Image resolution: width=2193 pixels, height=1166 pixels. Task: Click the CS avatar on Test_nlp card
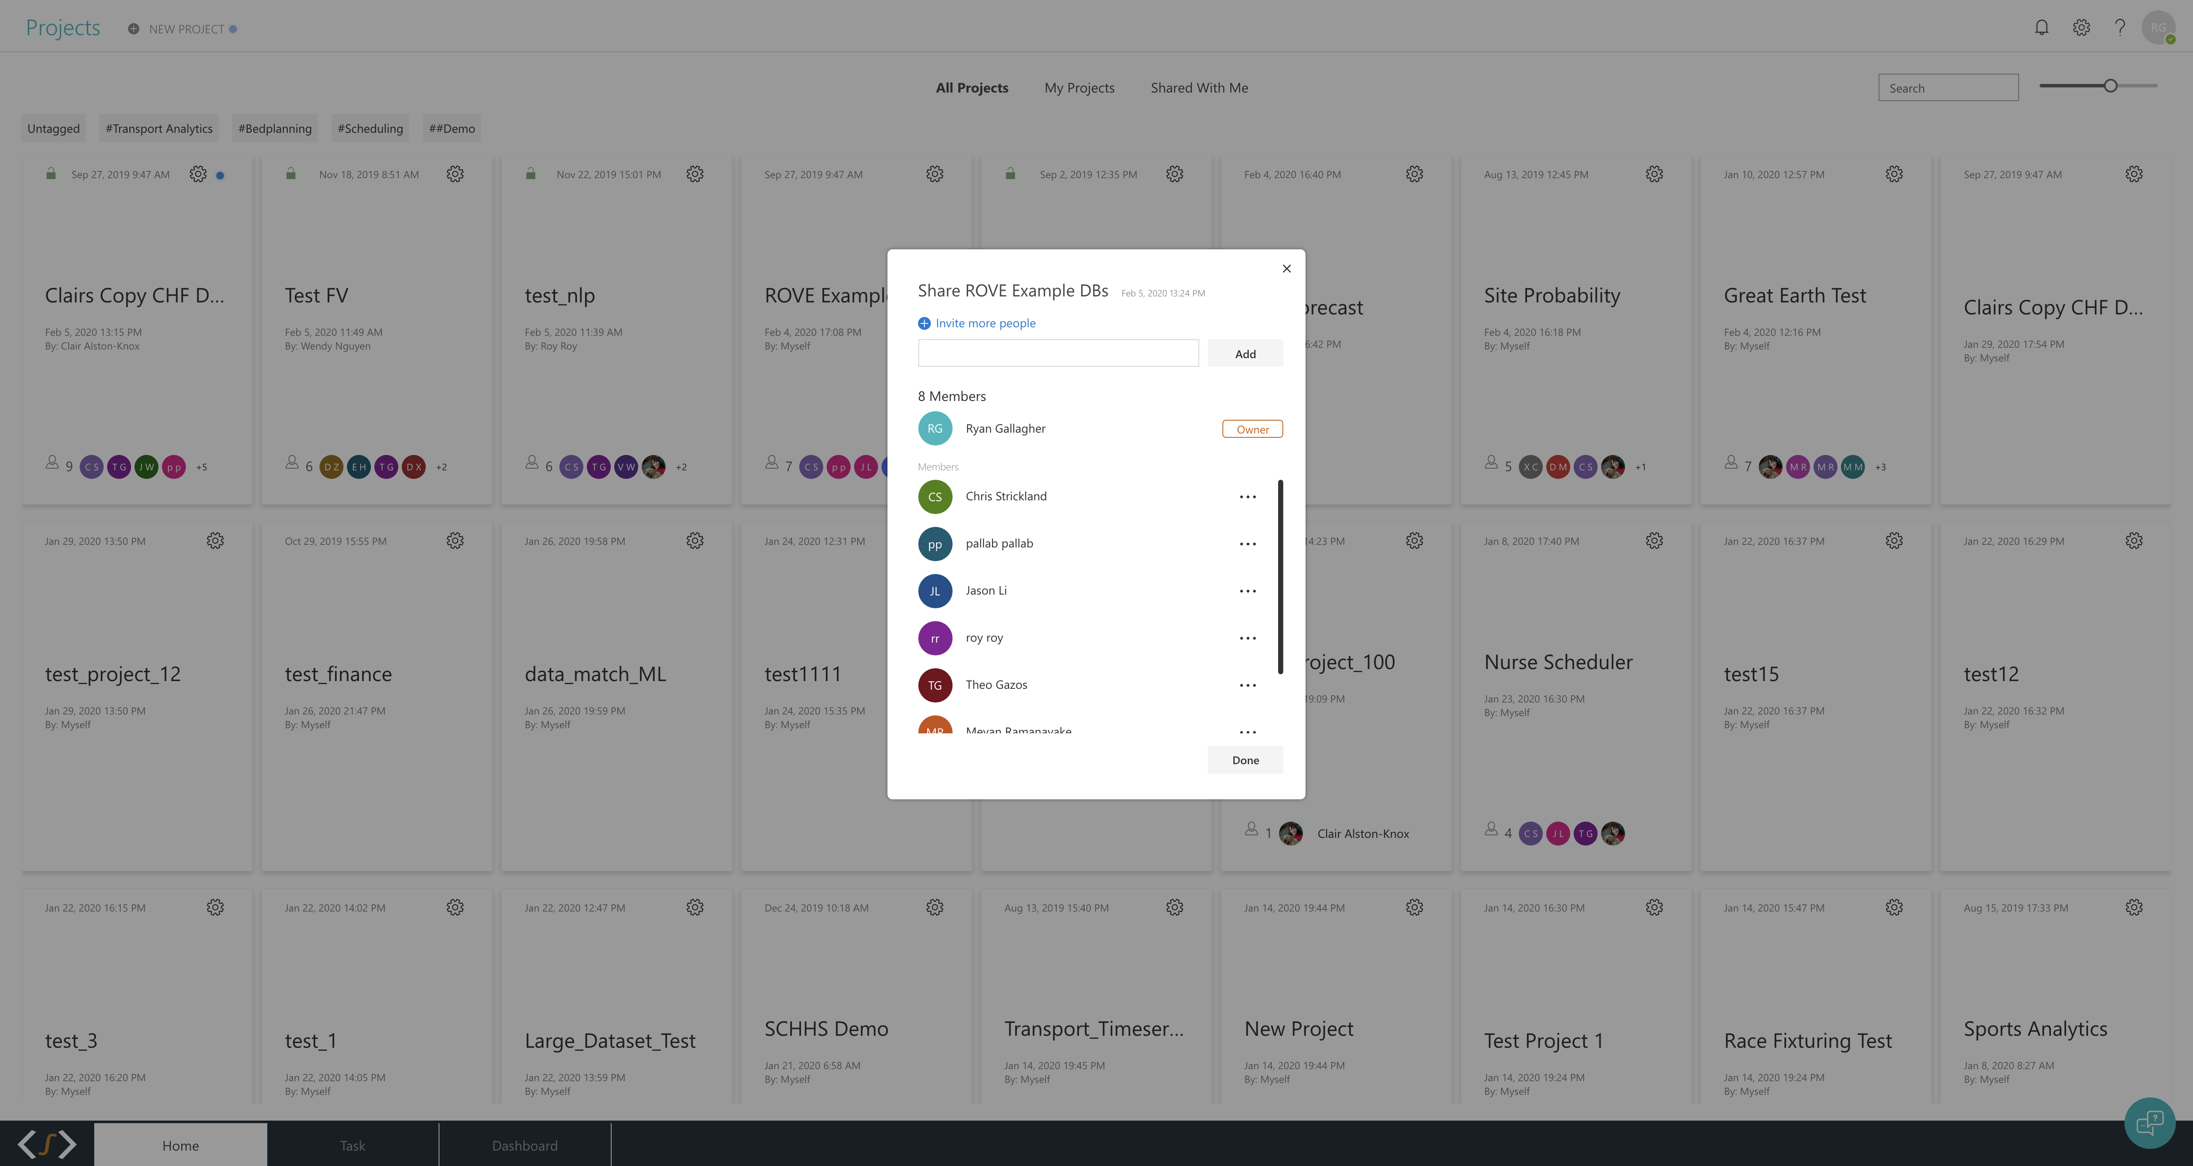tap(571, 466)
